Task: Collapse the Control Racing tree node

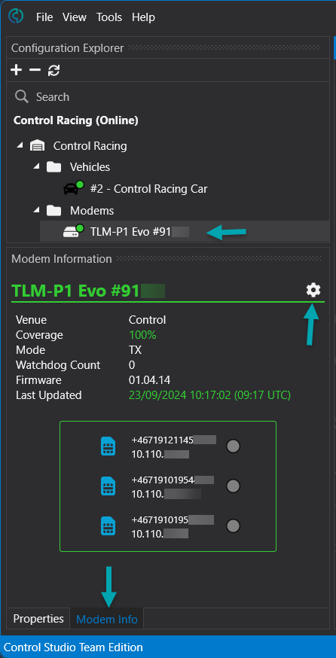Action: pyautogui.click(x=20, y=145)
